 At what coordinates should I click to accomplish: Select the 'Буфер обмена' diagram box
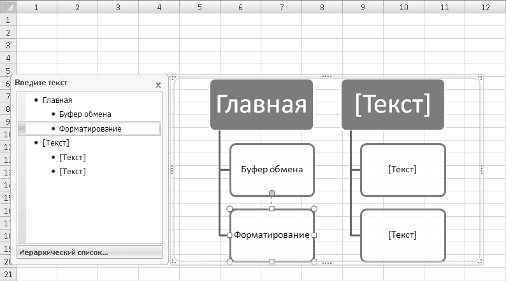click(x=272, y=170)
